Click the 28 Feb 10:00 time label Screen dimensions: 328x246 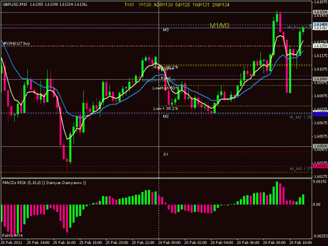[301, 242]
